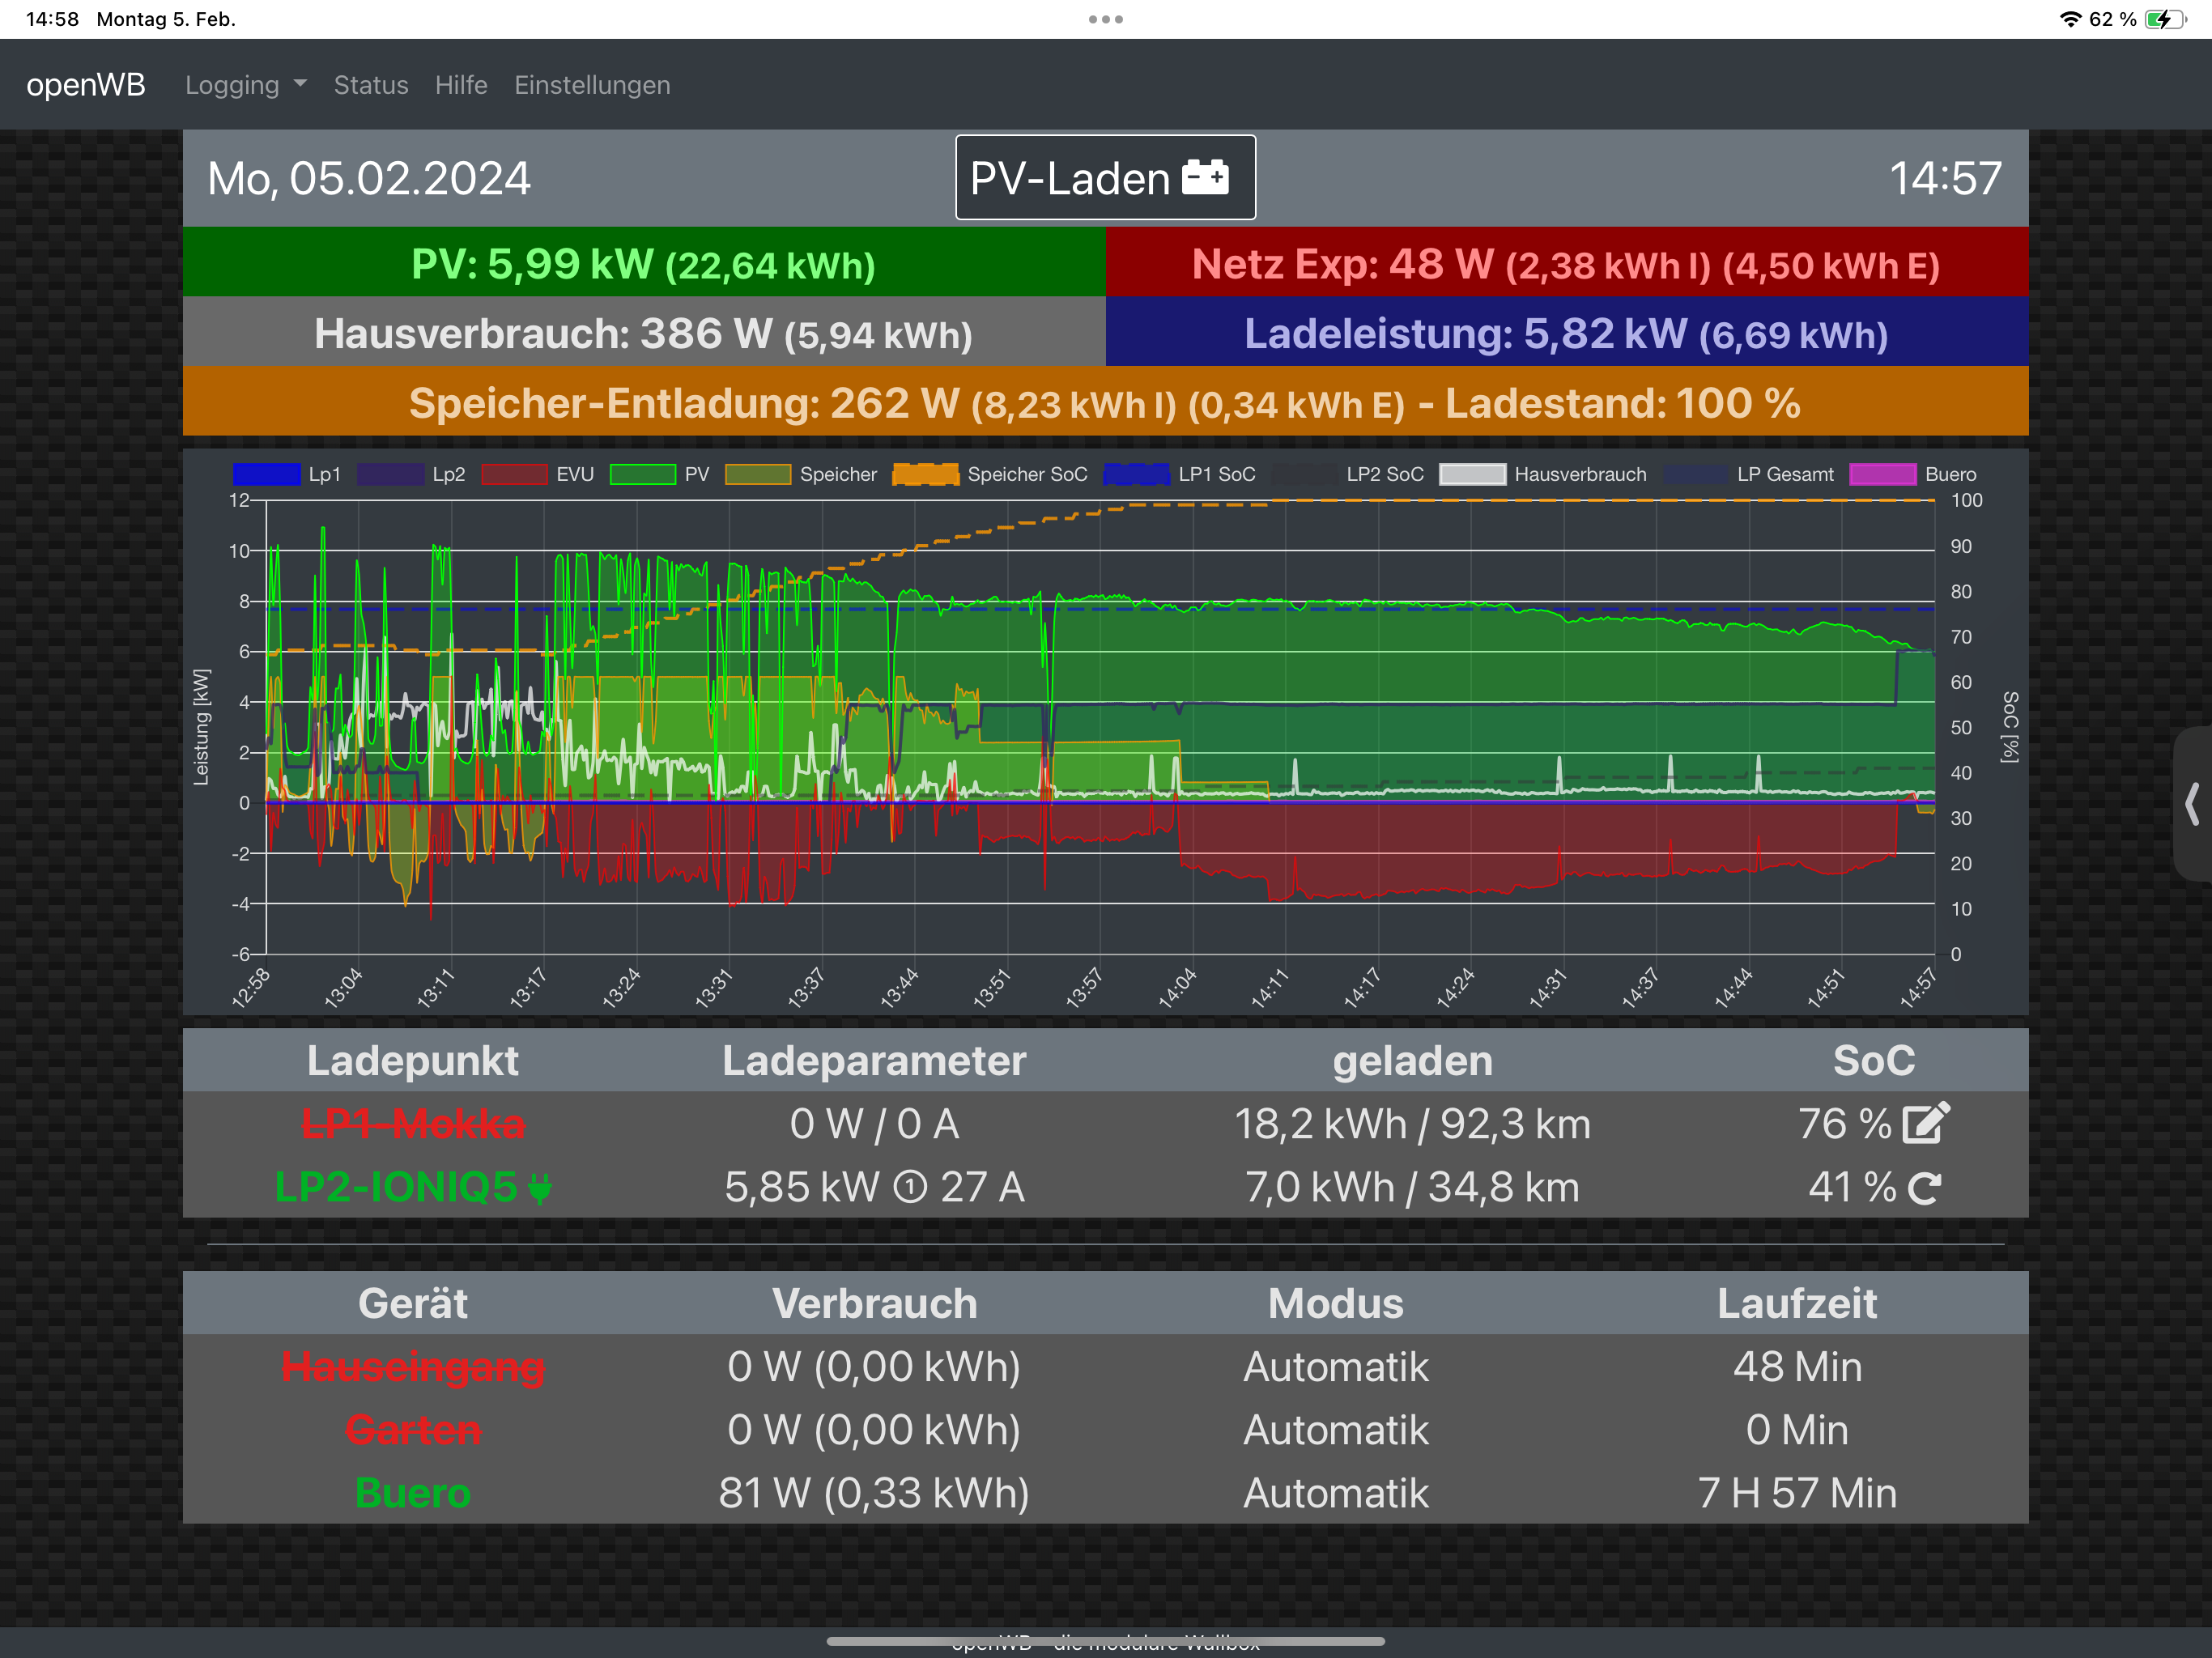The image size is (2212, 1658).
Task: Open the Logging dropdown menu
Action: (x=245, y=85)
